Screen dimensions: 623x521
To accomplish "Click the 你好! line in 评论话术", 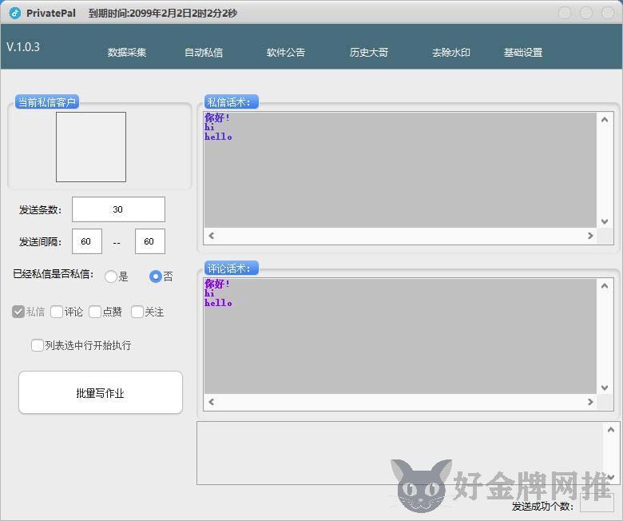I will (217, 284).
